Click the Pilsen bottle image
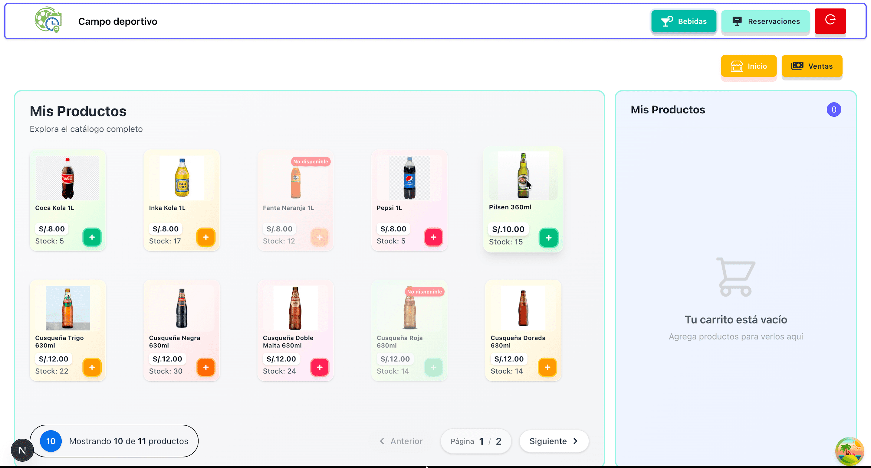 [x=523, y=176]
